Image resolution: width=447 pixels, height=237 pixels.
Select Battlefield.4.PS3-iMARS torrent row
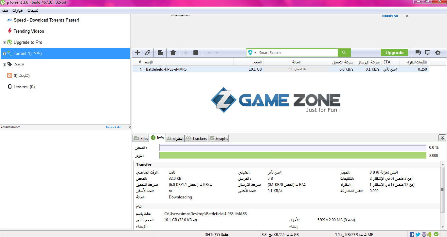click(280, 69)
